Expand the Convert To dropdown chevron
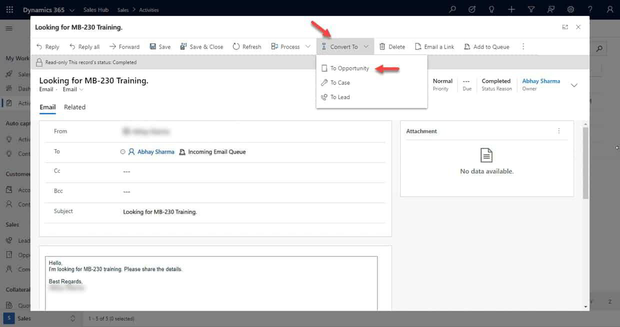Screen dimensions: 620x327 pos(365,46)
